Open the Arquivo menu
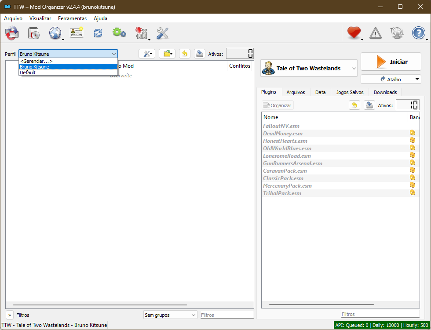The image size is (431, 330). (13, 18)
